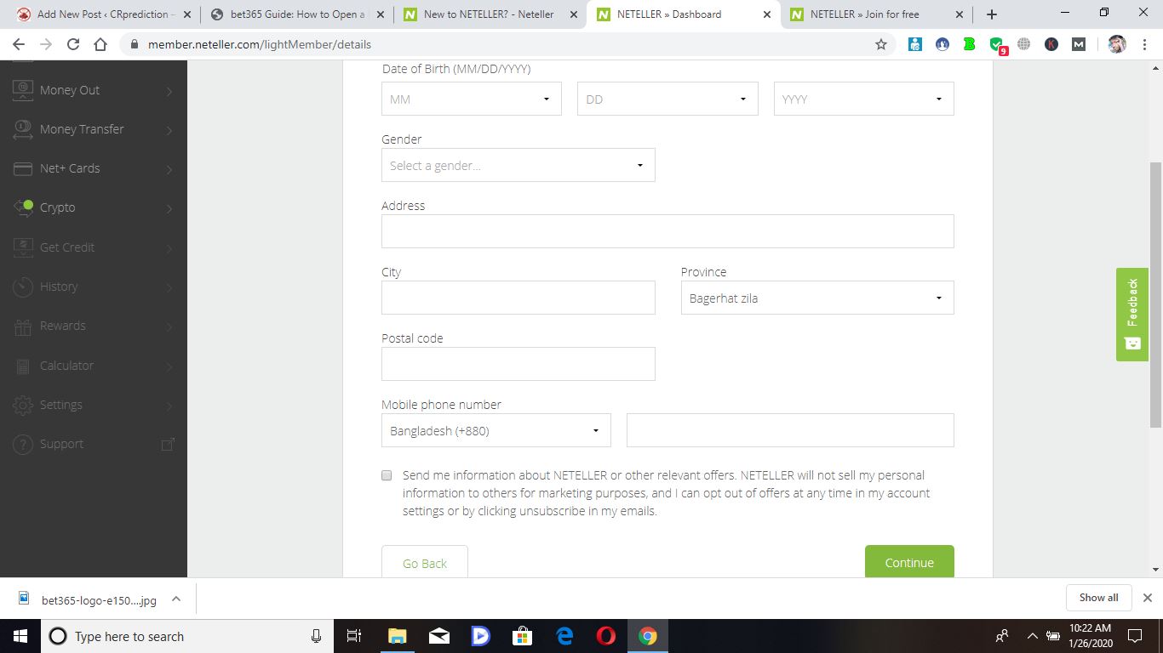Open Chrome menu with three dots
1163x653 pixels.
(x=1145, y=44)
